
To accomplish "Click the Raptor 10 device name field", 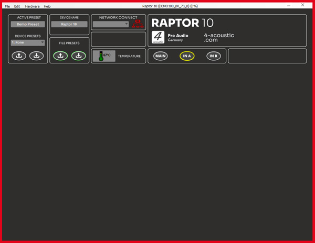I will (x=69, y=24).
